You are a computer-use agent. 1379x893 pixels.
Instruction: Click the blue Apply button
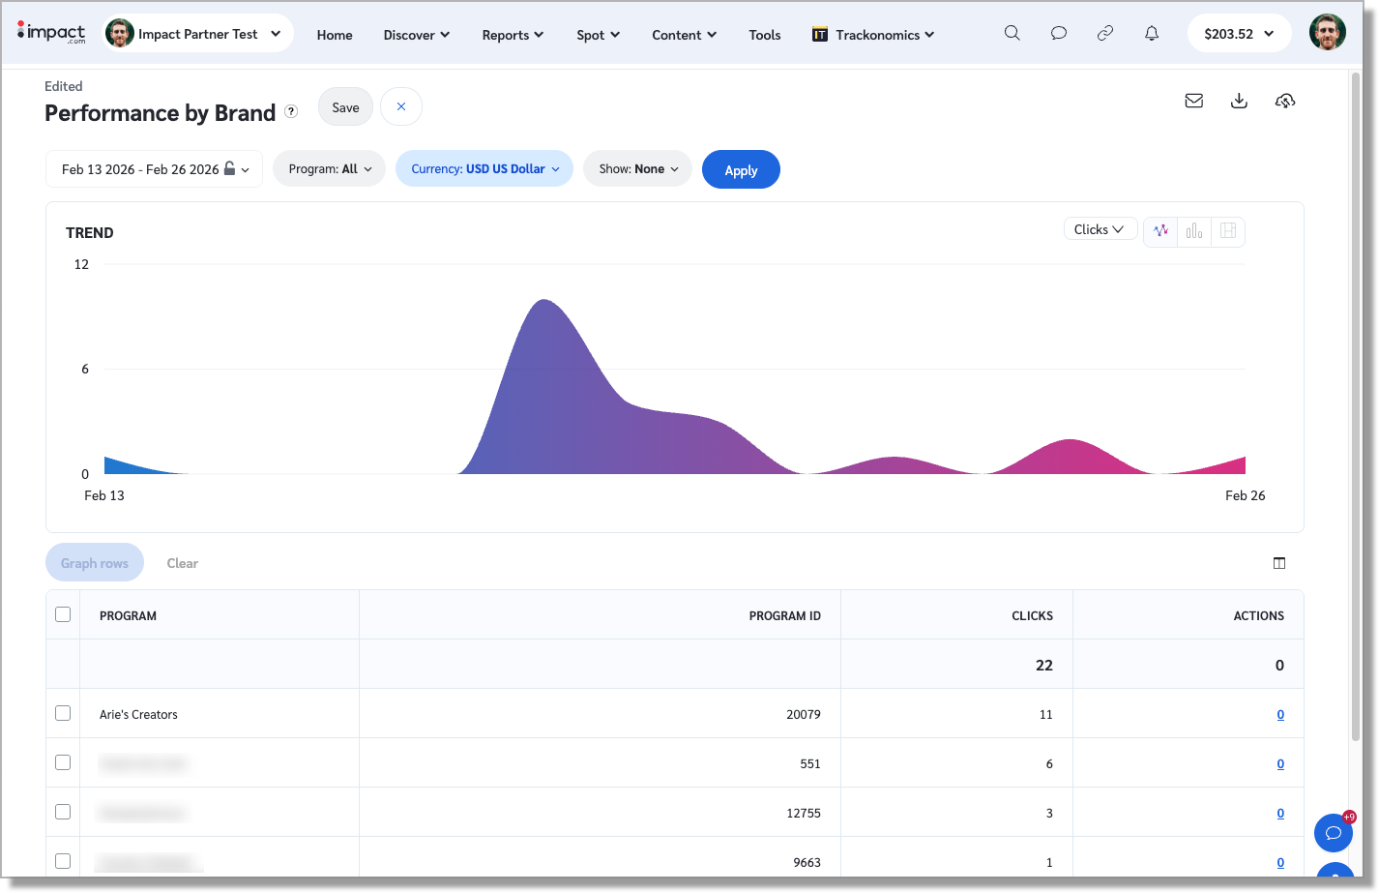(741, 169)
